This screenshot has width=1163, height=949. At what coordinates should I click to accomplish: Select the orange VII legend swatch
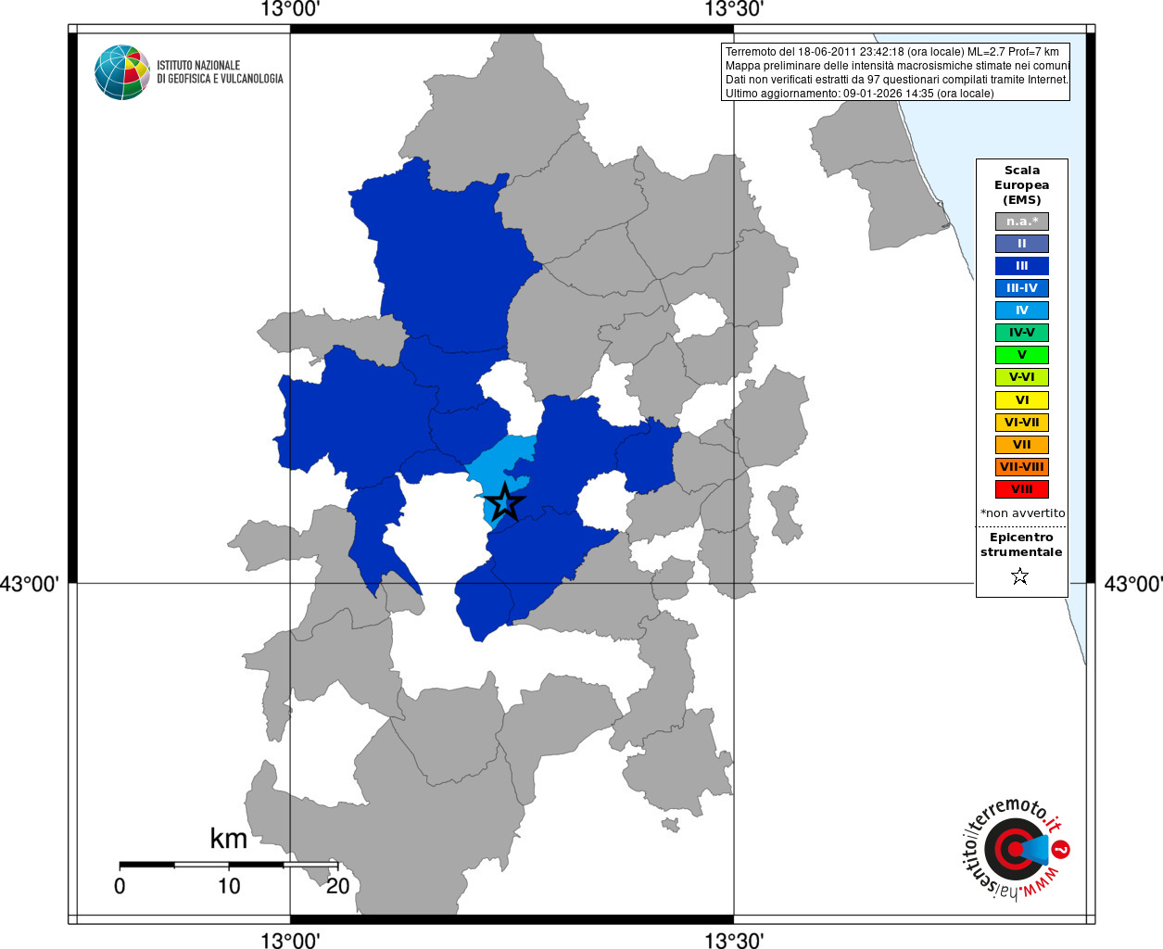1022,445
